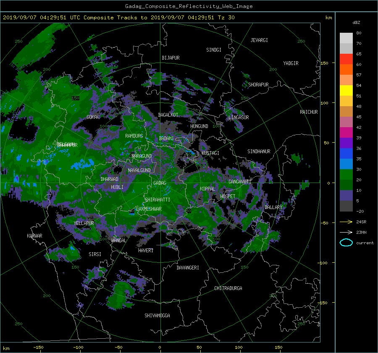Select the KUSTAGI label
378x353 pixels.
pos(210,153)
